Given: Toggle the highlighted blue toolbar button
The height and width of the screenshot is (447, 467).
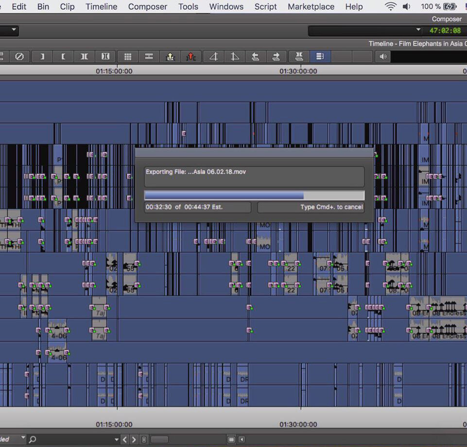Looking at the screenshot, I should coord(320,56).
